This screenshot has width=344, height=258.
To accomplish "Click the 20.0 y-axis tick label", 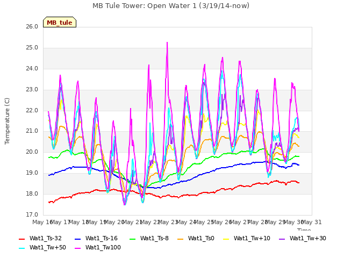I will click(x=32, y=152).
